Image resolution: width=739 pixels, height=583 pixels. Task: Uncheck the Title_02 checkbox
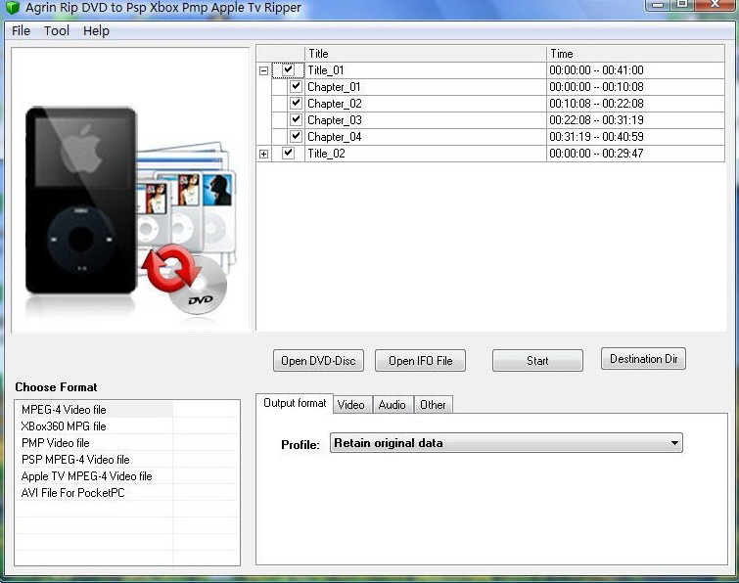288,153
